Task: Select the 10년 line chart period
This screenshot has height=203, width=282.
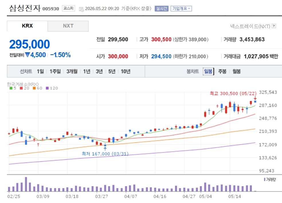Action: pyautogui.click(x=126, y=71)
